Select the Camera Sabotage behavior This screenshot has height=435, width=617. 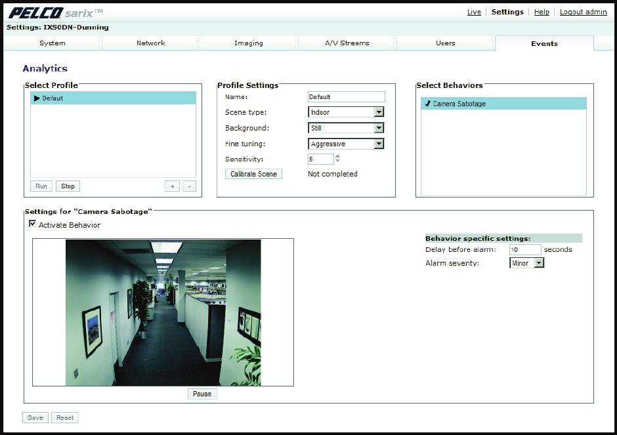pyautogui.click(x=503, y=104)
